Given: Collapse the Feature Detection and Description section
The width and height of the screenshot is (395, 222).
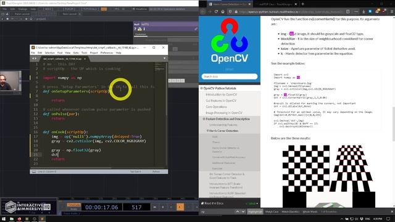Looking at the screenshot, I should click(x=204, y=119).
